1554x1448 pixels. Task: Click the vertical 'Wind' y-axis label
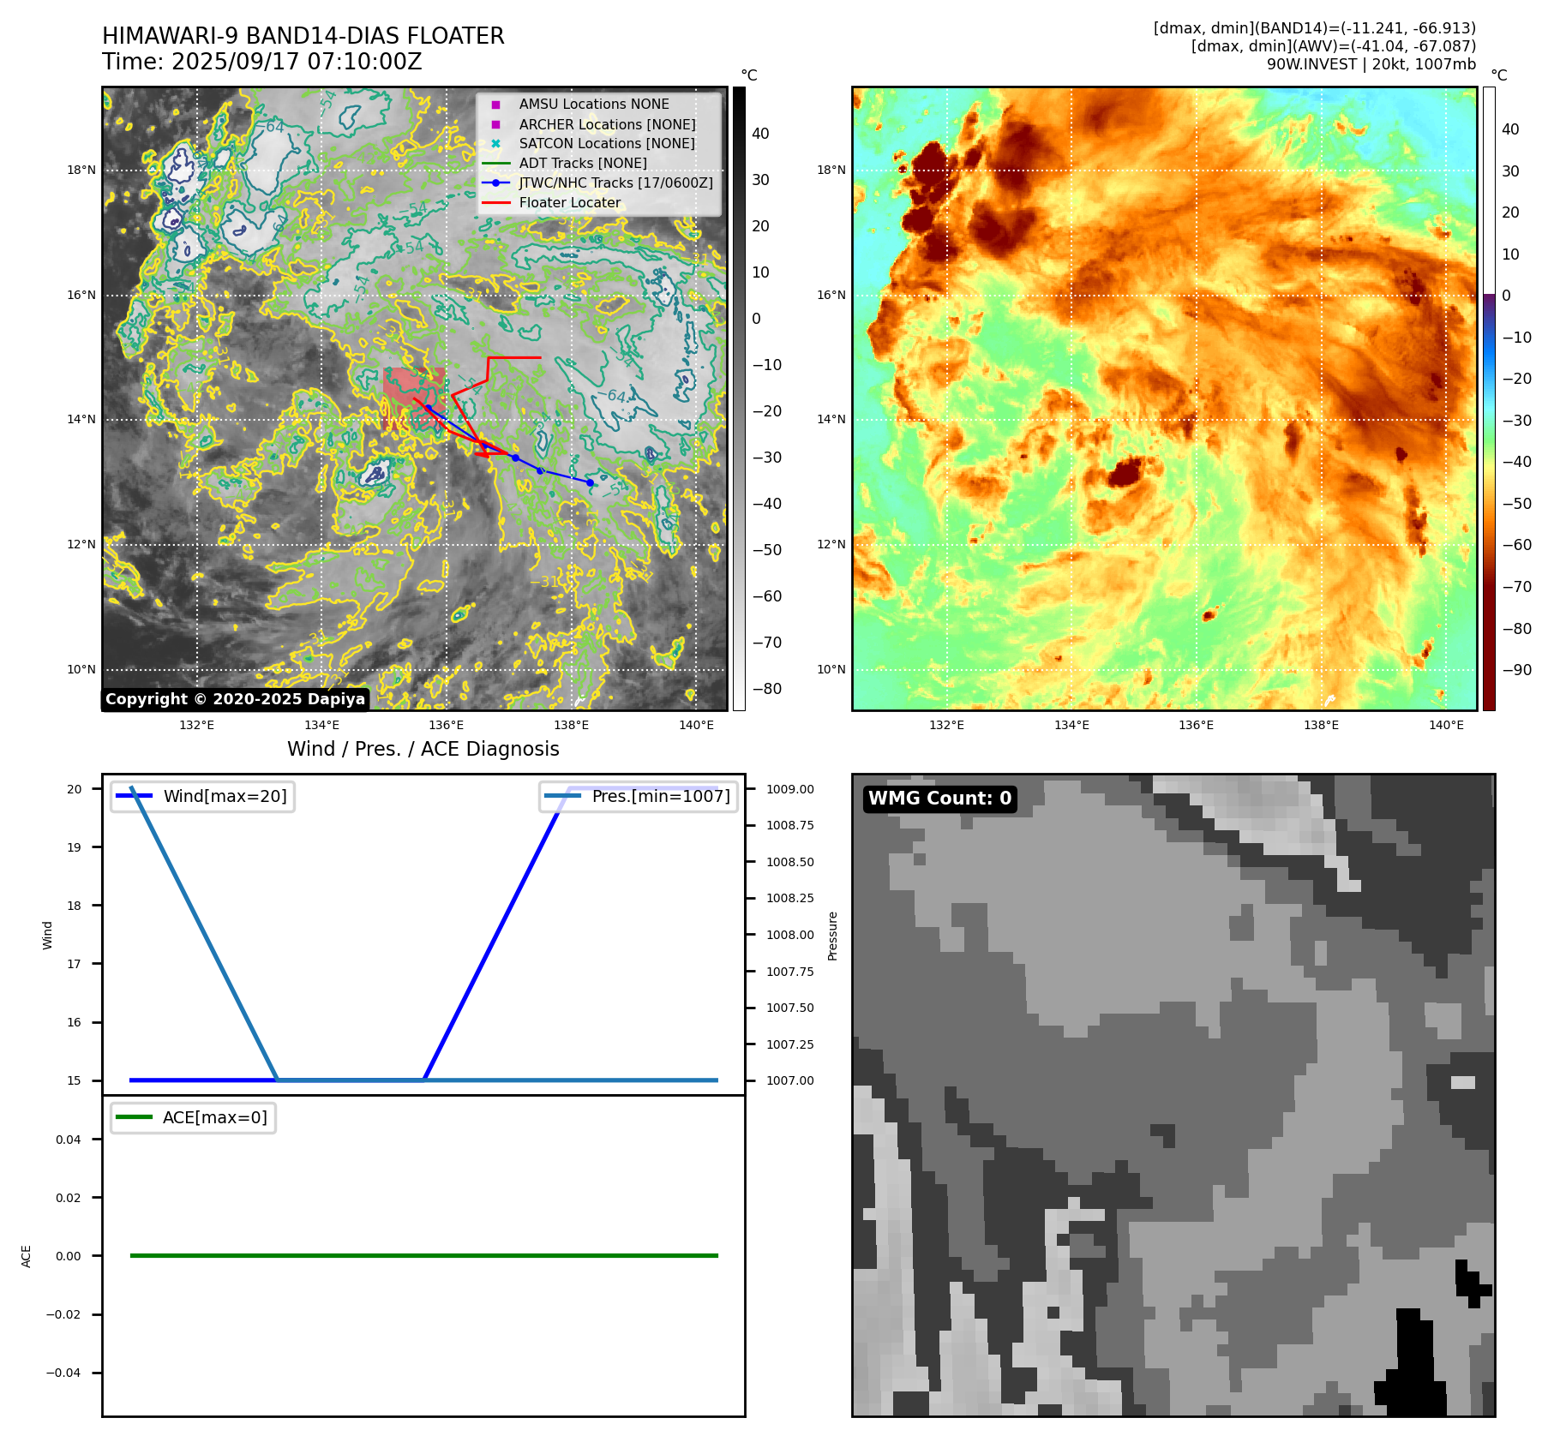(48, 936)
